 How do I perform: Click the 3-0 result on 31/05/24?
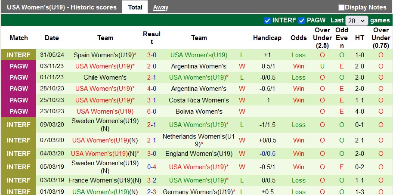pyautogui.click(x=152, y=55)
